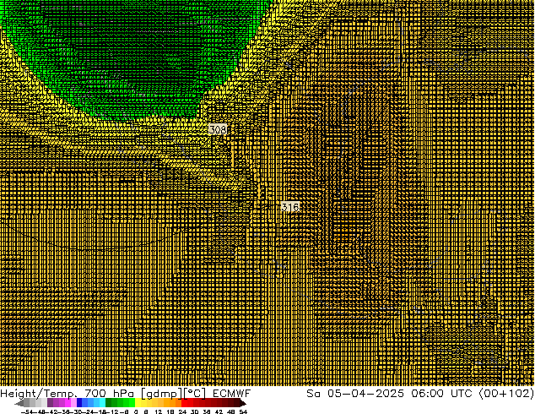
Task: Click the ECMWF model label
Action: coord(232,394)
